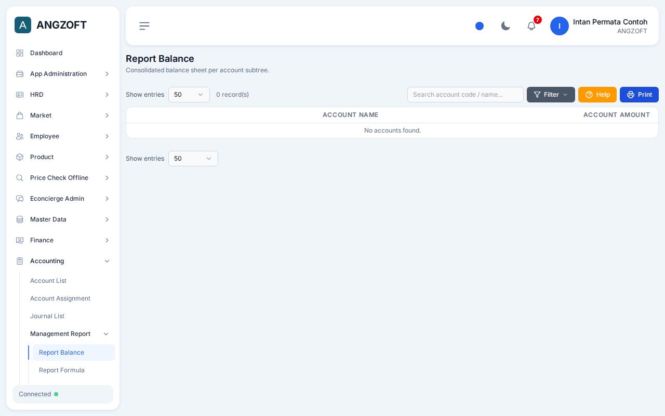Open Journal List submenu item
Image resolution: width=665 pixels, height=416 pixels.
tap(47, 316)
